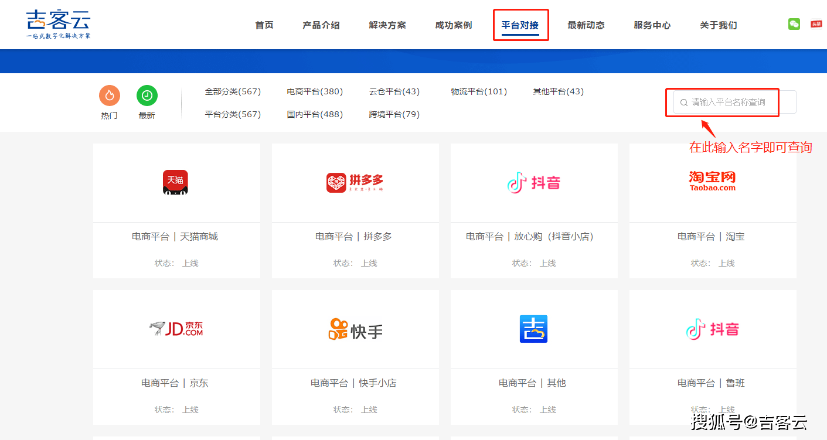Open the 产品介绍 menu item
This screenshot has height=440, width=827.
321,25
